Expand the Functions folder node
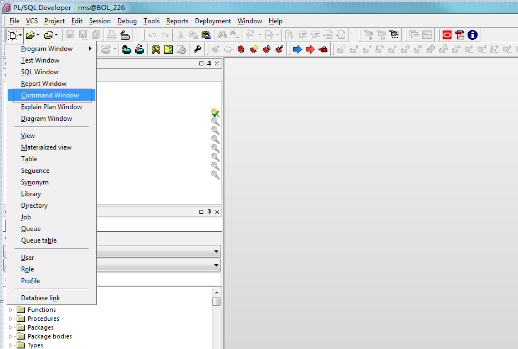Viewport: 518px width, 349px height. pyautogui.click(x=11, y=310)
